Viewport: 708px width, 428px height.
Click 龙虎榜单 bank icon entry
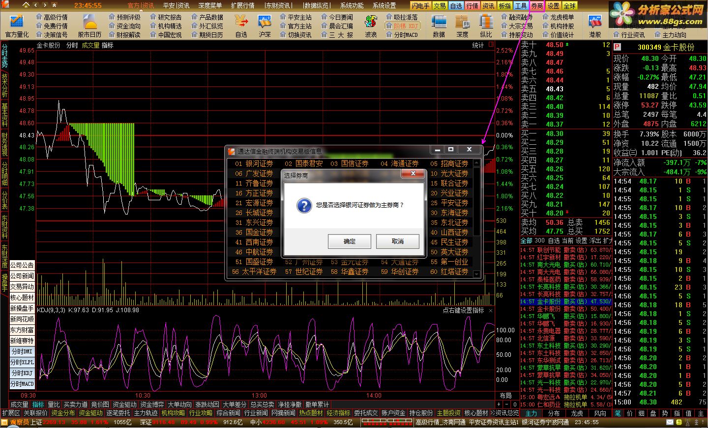tap(558, 17)
